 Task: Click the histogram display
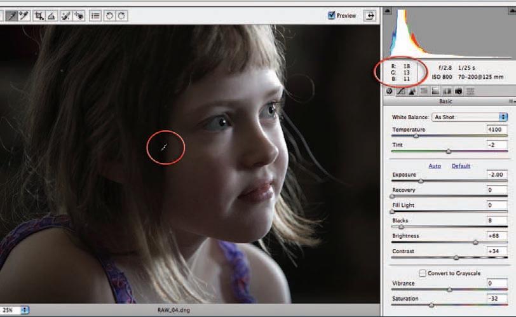click(x=449, y=32)
